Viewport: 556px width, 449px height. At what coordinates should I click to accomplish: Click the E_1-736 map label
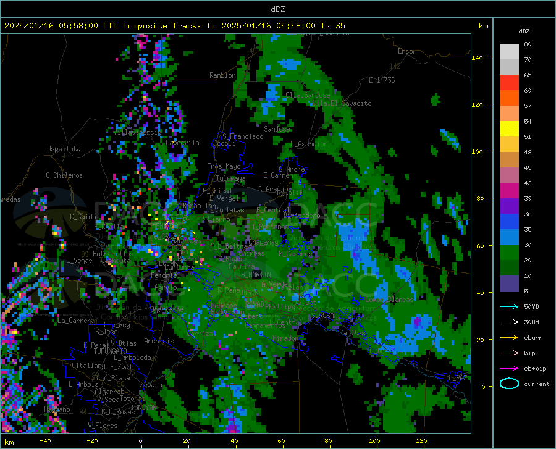pyautogui.click(x=382, y=80)
